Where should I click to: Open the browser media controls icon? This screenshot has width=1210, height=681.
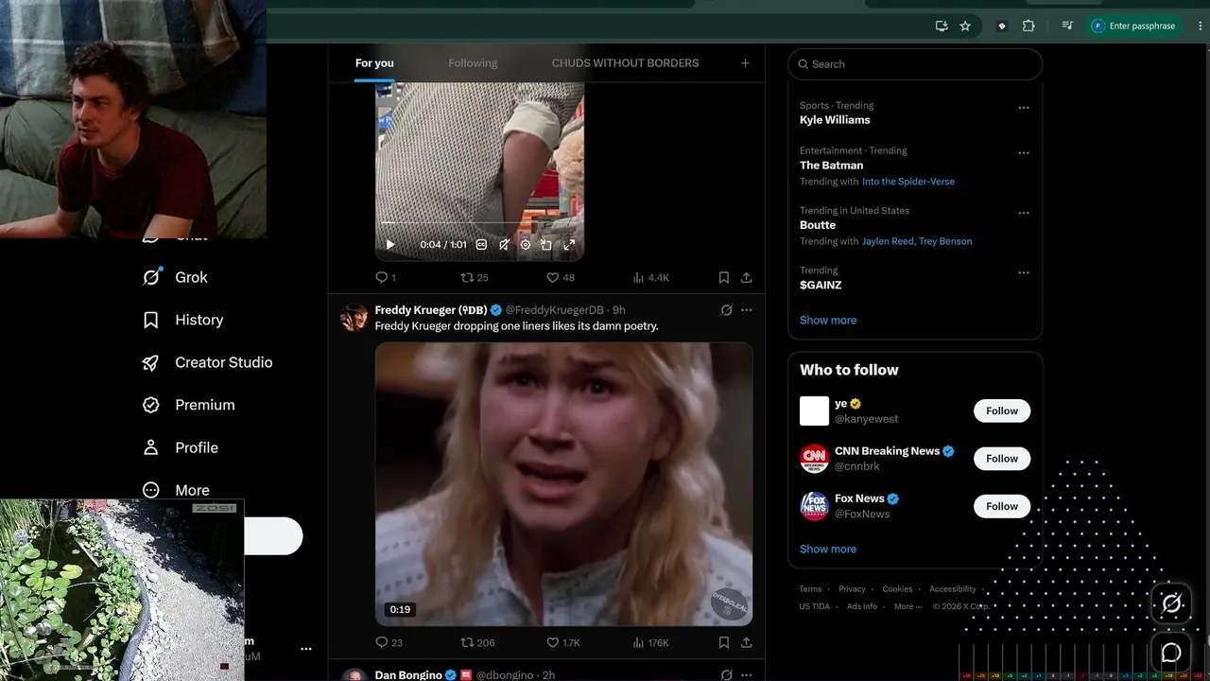click(x=1067, y=26)
